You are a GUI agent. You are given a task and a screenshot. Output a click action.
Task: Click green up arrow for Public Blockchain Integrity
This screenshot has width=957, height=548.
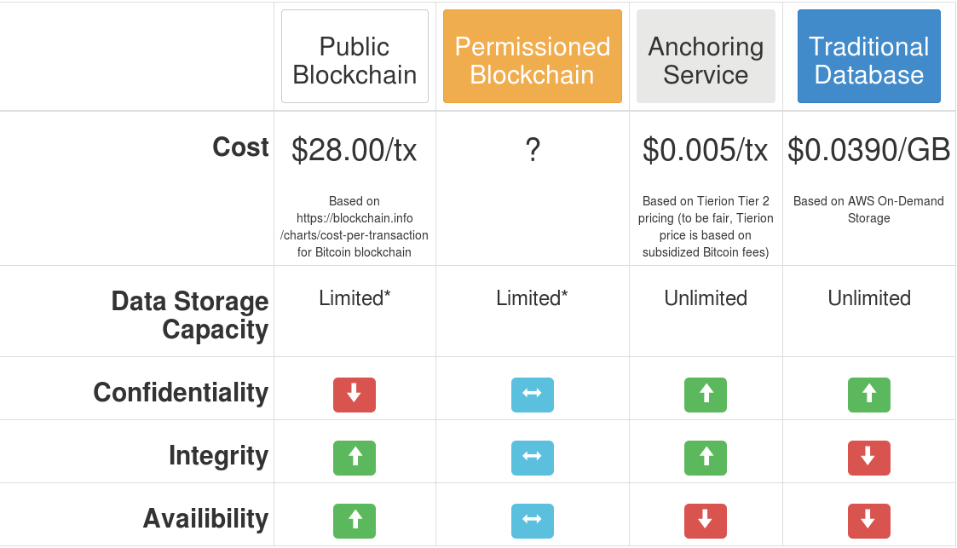pos(354,458)
